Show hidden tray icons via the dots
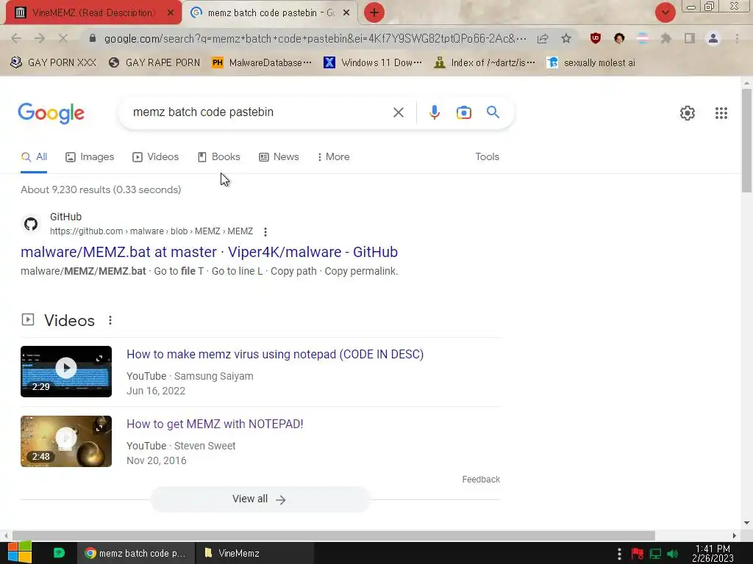 (619, 554)
